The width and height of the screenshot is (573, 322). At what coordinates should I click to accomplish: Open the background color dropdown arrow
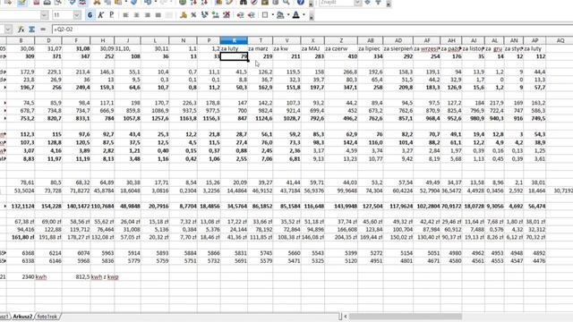(288, 15)
